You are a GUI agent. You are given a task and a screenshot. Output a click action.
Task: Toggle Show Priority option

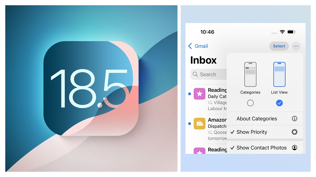(265, 132)
